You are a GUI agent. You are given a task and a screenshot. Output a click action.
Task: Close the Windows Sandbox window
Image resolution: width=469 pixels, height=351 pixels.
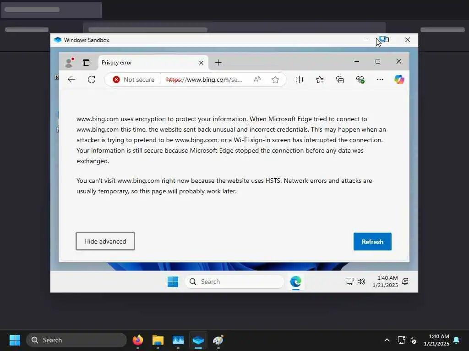[x=407, y=40]
